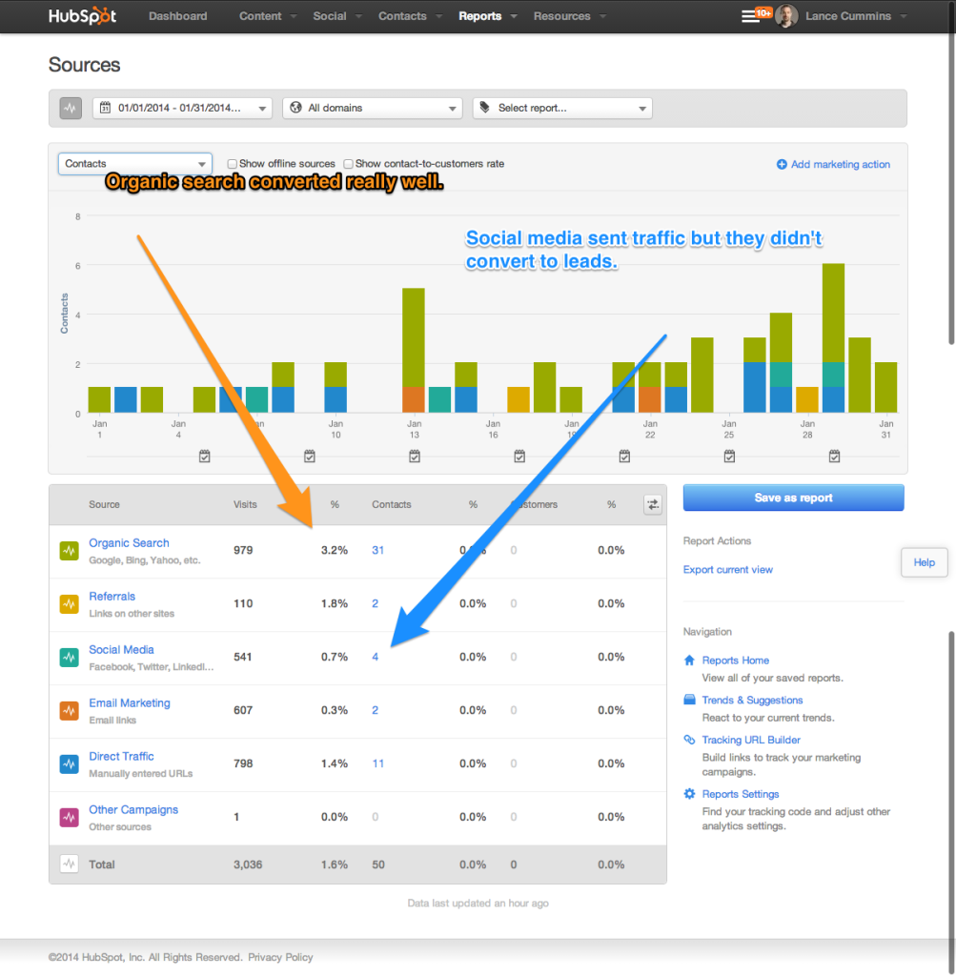Click the chart view icon button
Screen dimensions: 956x976
click(70, 108)
